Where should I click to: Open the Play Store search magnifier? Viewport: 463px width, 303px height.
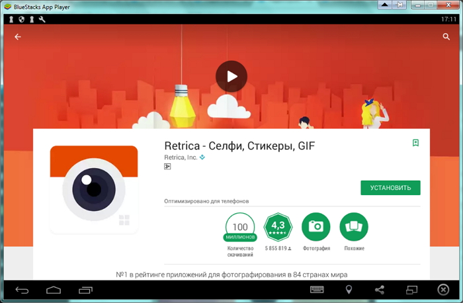446,36
